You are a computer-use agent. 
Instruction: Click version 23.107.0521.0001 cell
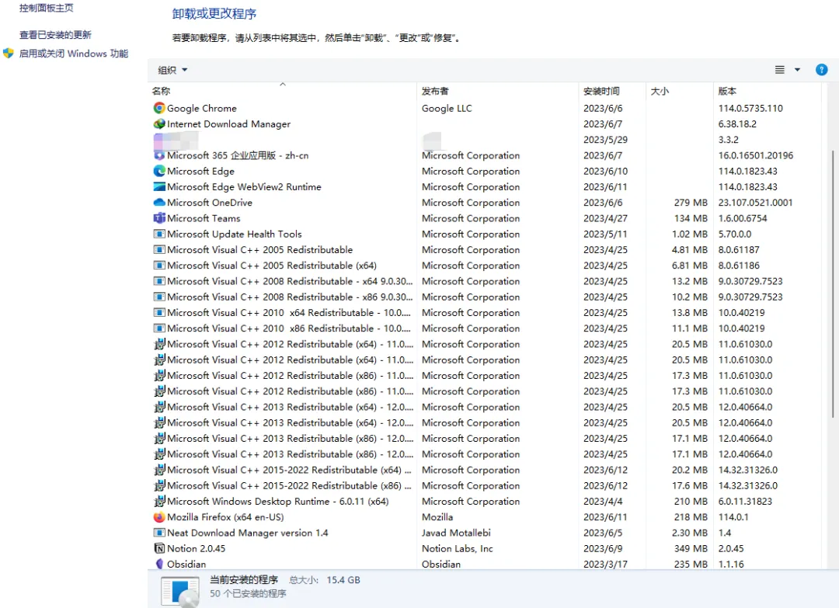pos(755,203)
